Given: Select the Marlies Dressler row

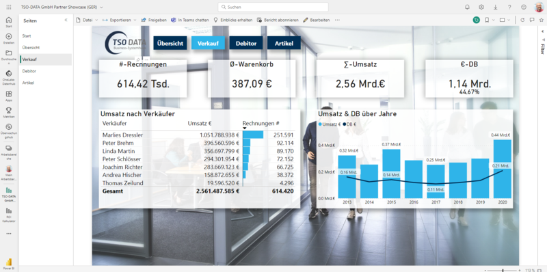Looking at the screenshot, I should 198,135.
